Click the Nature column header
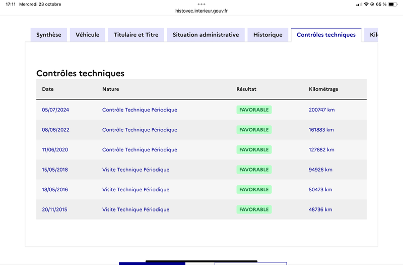Screen dimensions: 403x265 click(110, 89)
